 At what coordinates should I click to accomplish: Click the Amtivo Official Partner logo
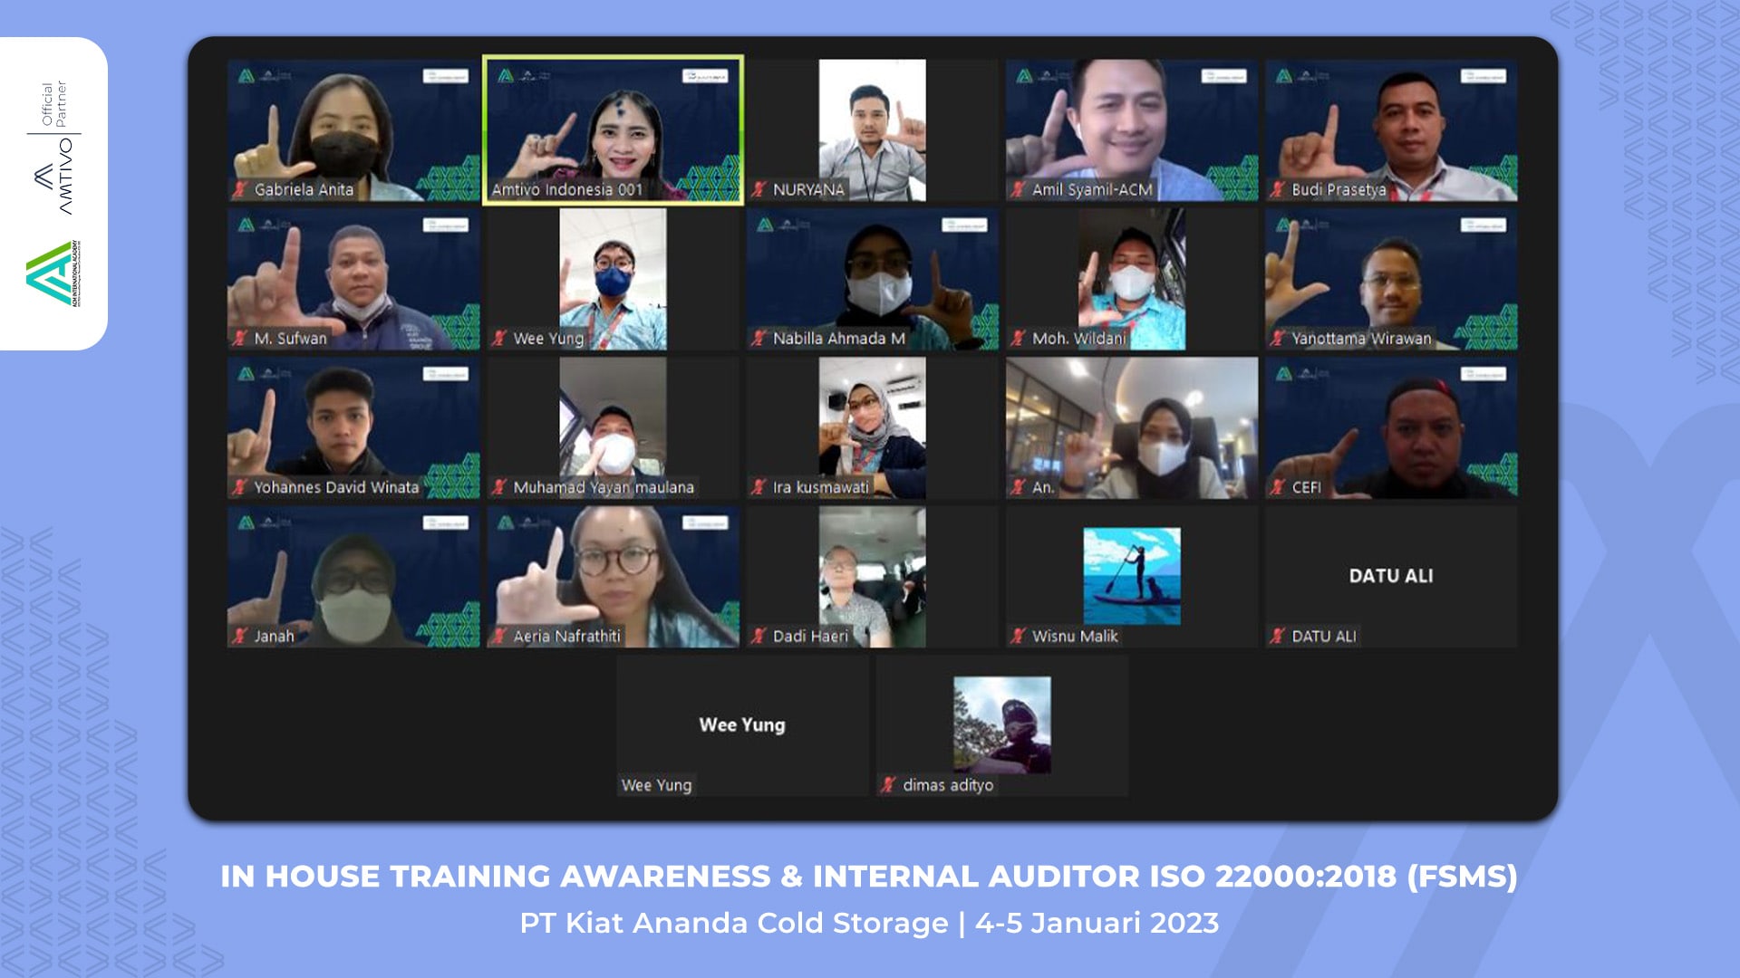point(54,149)
